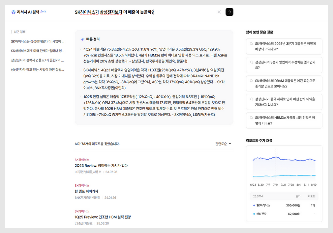The width and height of the screenshot is (333, 233).
Task: Submit search with the black arrow button
Action: coord(229,12)
